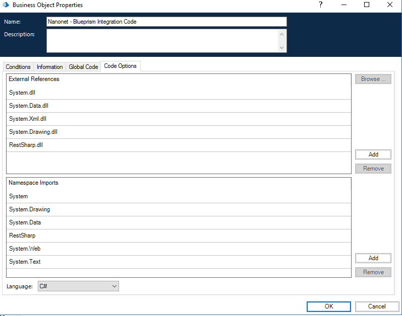Image resolution: width=402 pixels, height=316 pixels.
Task: Select the System.Data namespace import
Action: (179, 222)
